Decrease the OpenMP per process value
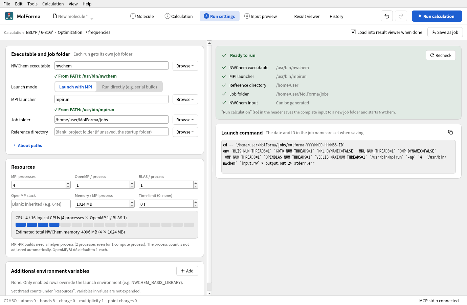 (132, 187)
